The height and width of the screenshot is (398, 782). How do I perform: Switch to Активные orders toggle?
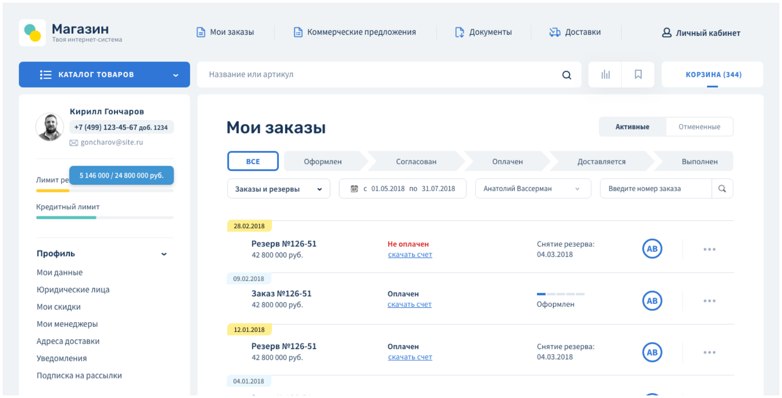coord(632,127)
